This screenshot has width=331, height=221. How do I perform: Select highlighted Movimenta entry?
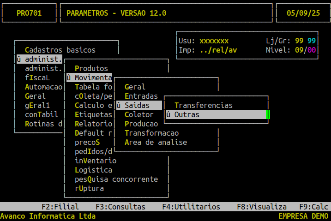(89, 78)
